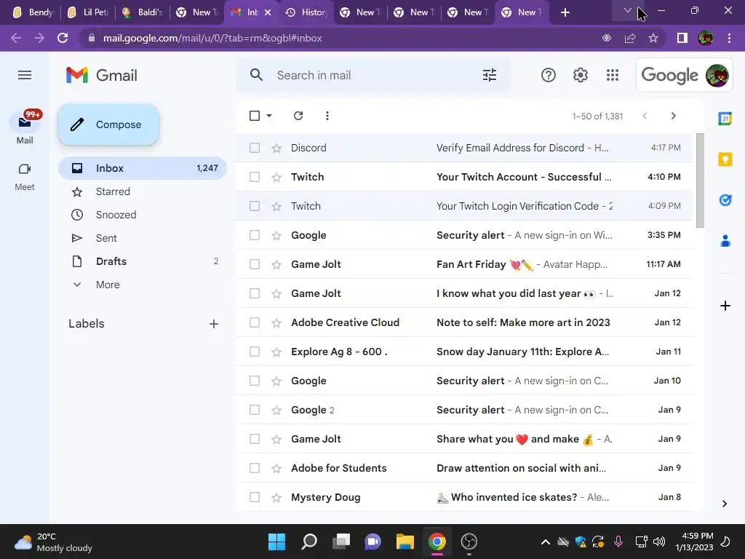Select the Discord email checkbox
The image size is (745, 559).
click(x=255, y=148)
